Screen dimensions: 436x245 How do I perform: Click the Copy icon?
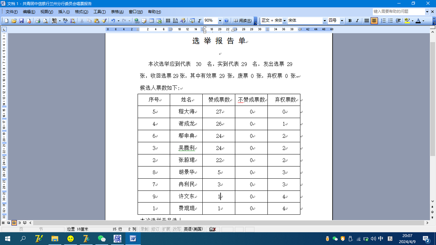pyautogui.click(x=89, y=21)
